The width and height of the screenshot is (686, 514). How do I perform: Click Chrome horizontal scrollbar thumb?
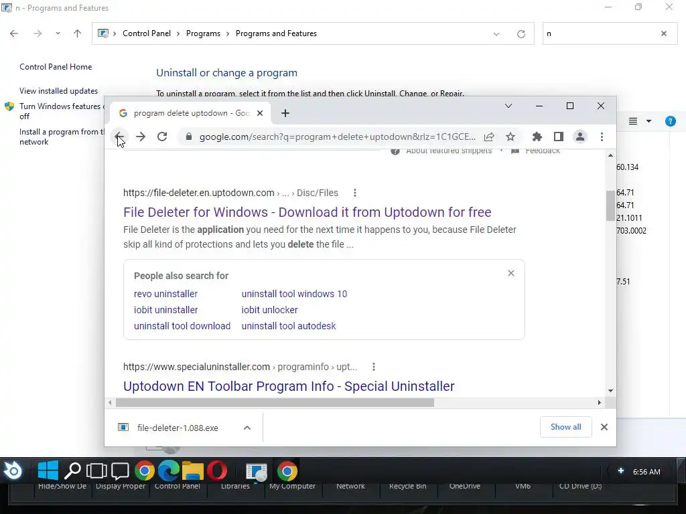pos(275,402)
